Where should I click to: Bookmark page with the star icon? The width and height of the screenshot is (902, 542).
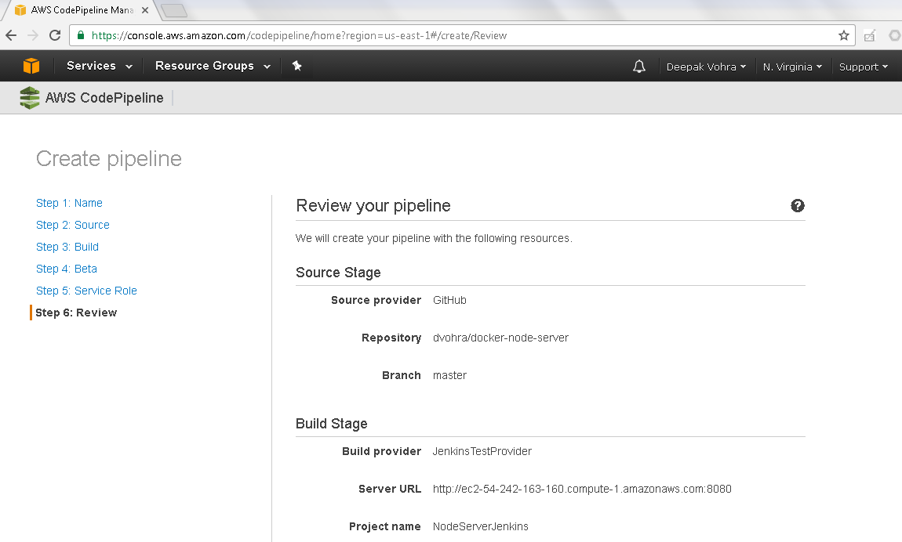pos(844,35)
